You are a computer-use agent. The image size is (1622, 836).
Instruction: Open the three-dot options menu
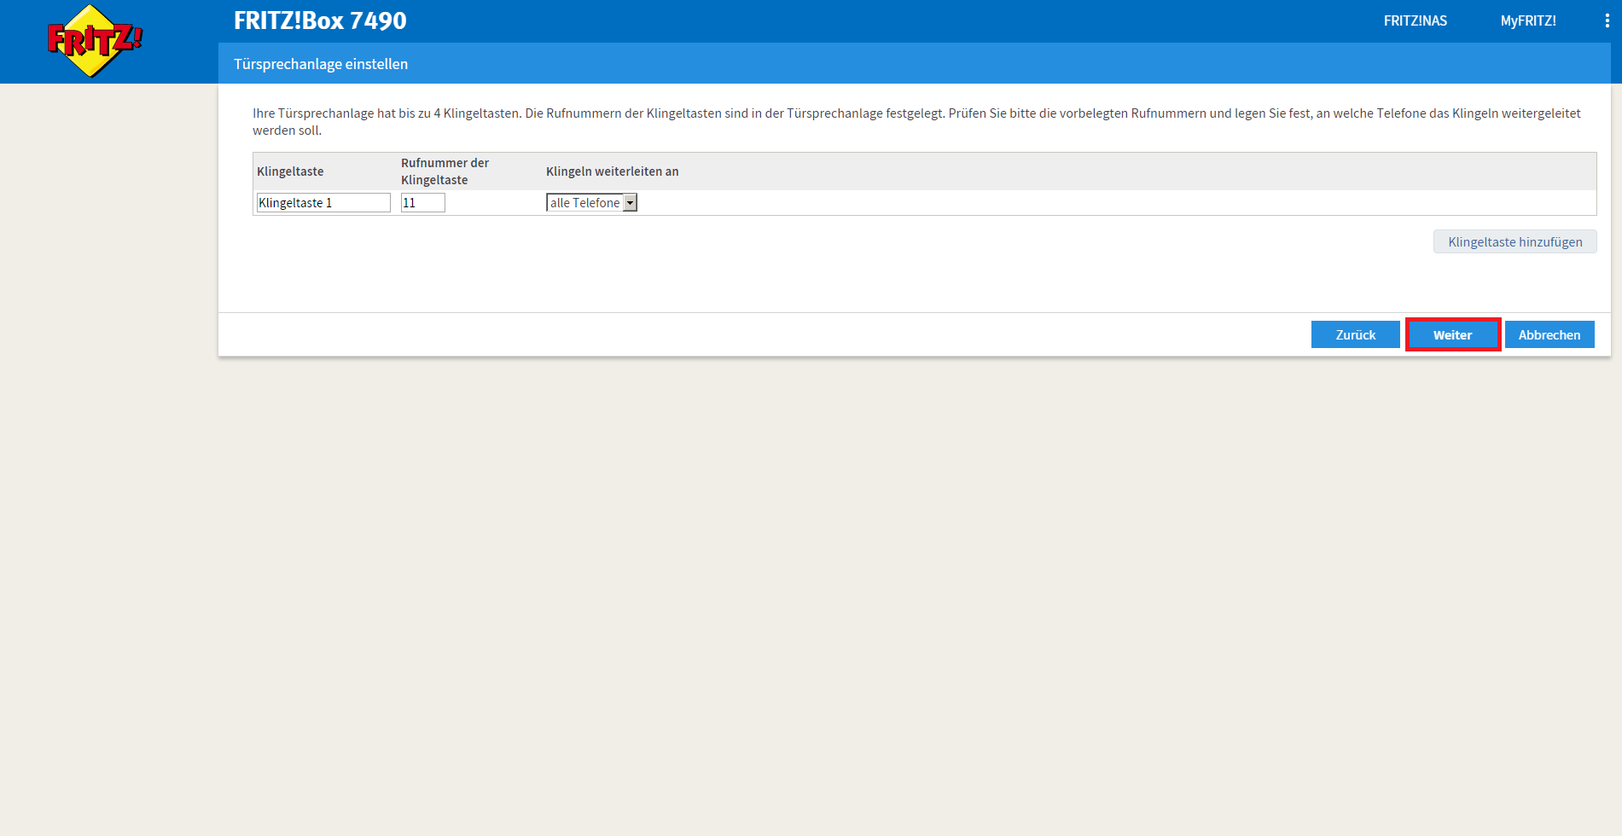pos(1607,20)
